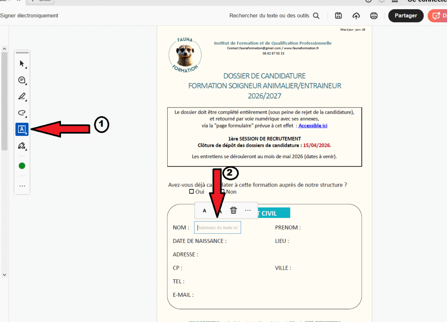
Task: Open the fountain pen signature tool
Action: coord(22,146)
